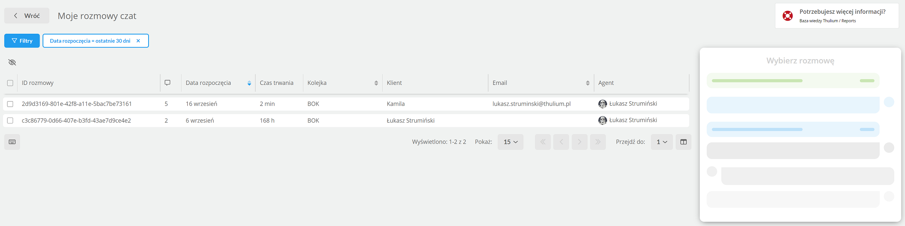
Task: Click agent avatar in the Kamila row
Action: point(602,104)
